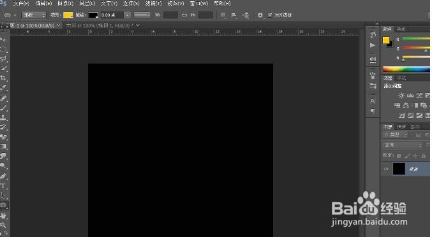Open path operations in options bar

tap(223, 15)
